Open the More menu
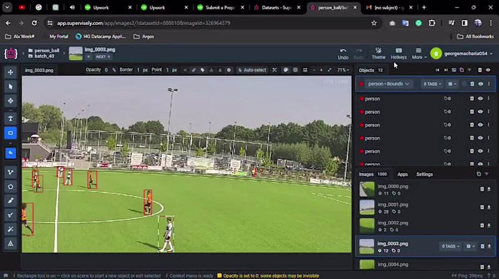Viewport: 499px width, 279px height. tap(419, 54)
